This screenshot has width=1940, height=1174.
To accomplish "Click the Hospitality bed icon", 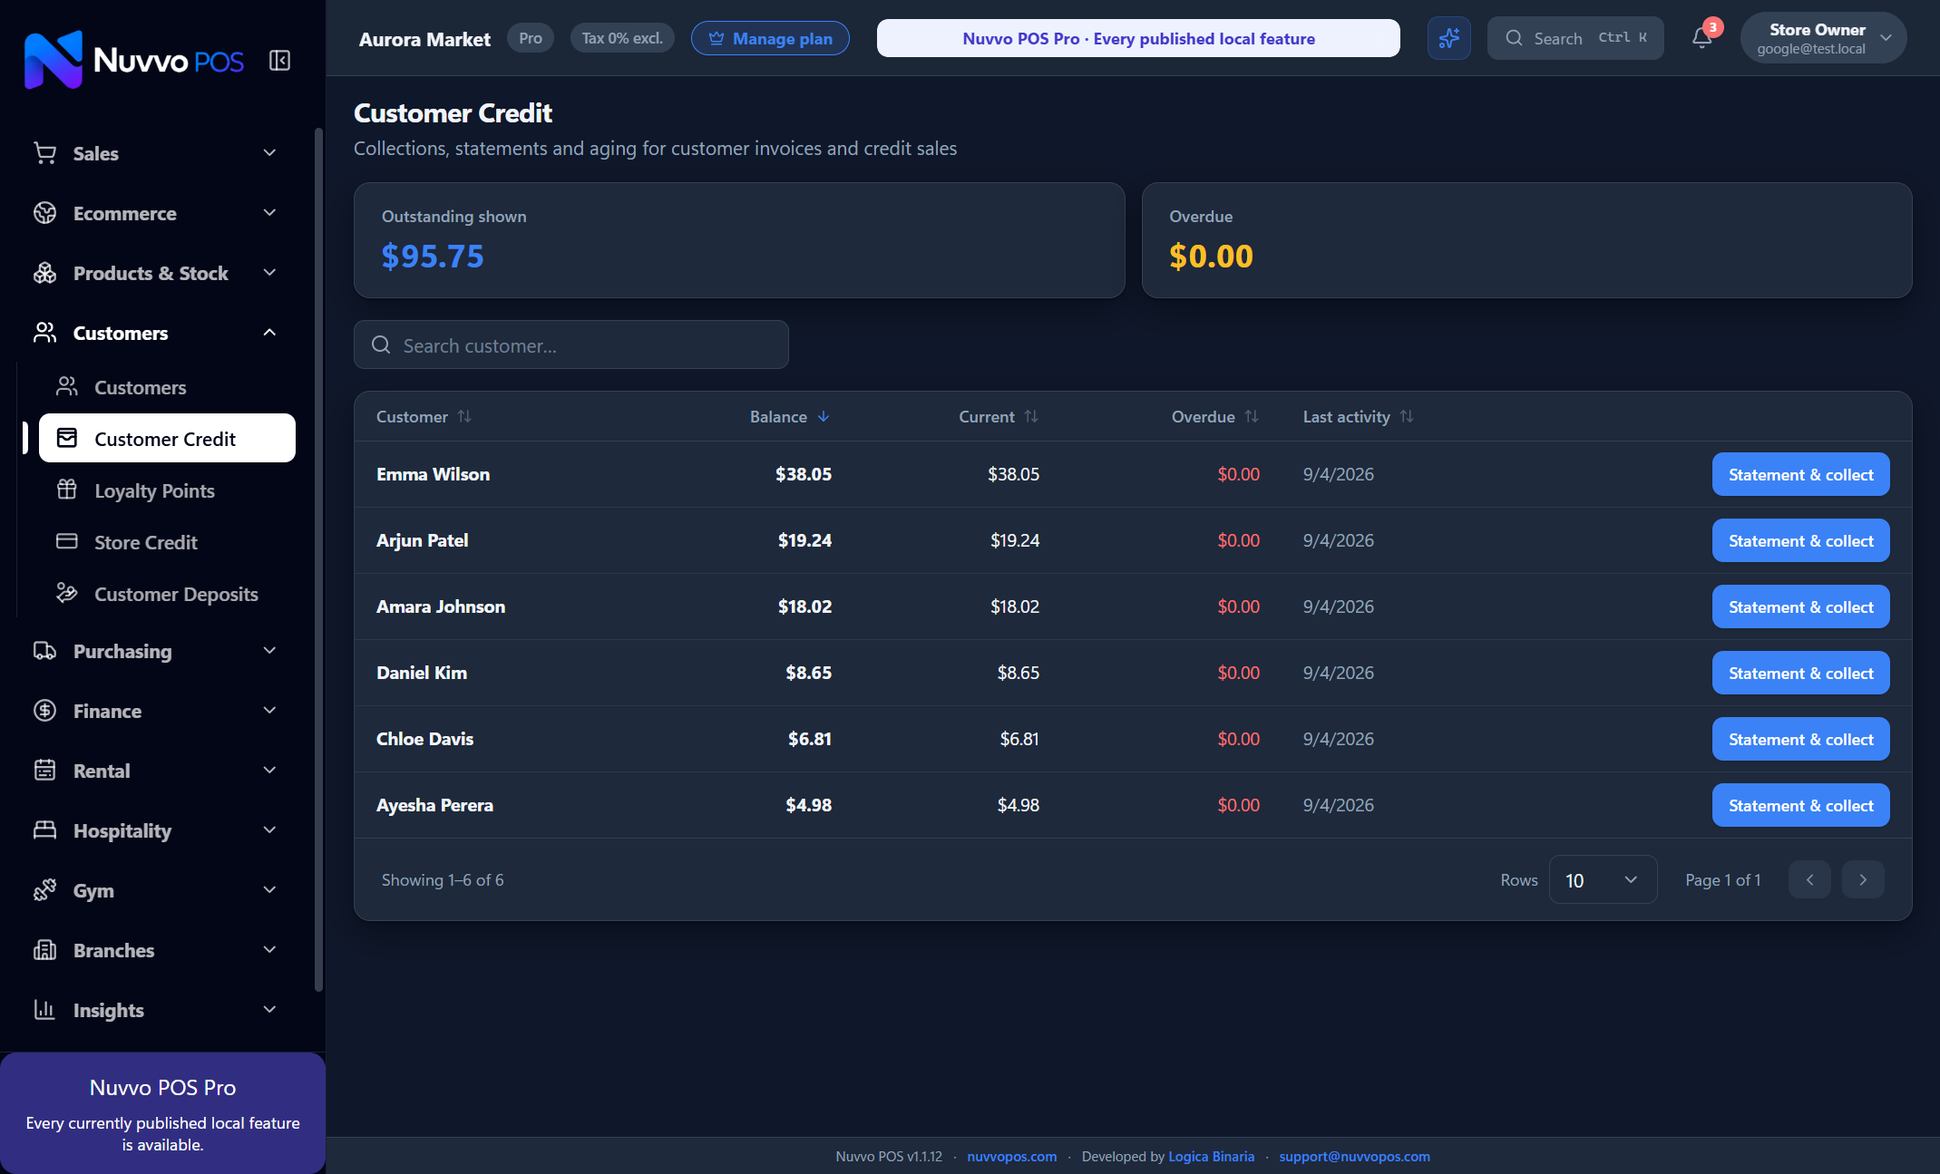I will (x=44, y=830).
